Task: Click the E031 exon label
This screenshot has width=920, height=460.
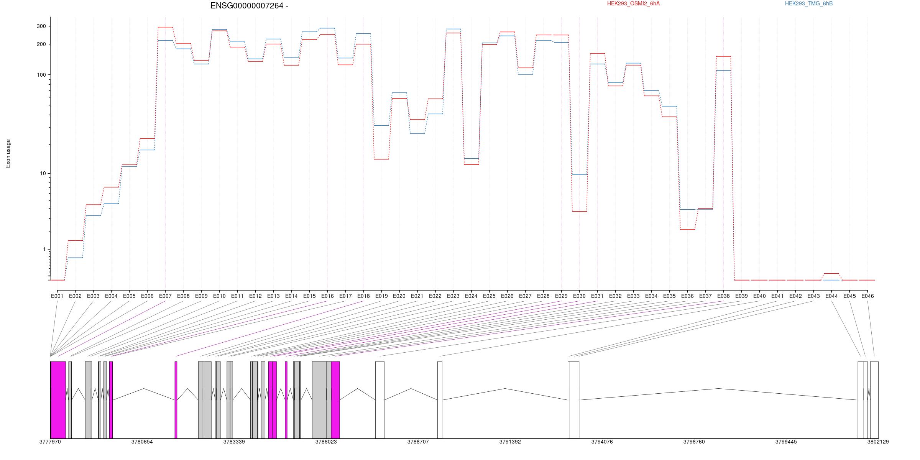Action: point(597,296)
